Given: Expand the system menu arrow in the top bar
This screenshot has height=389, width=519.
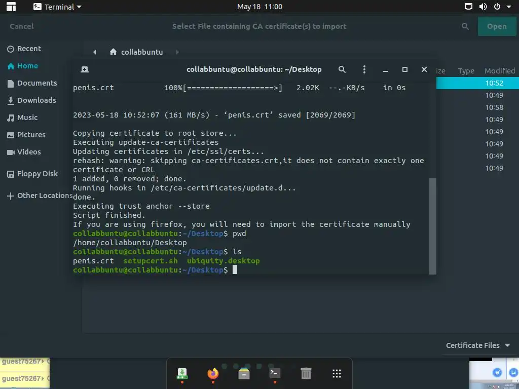Looking at the screenshot, I should [509, 7].
